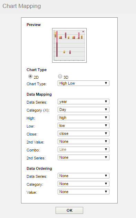
Task: Open Data Mapping Data Series dropdown showing year
Action: pyautogui.click(x=84, y=102)
